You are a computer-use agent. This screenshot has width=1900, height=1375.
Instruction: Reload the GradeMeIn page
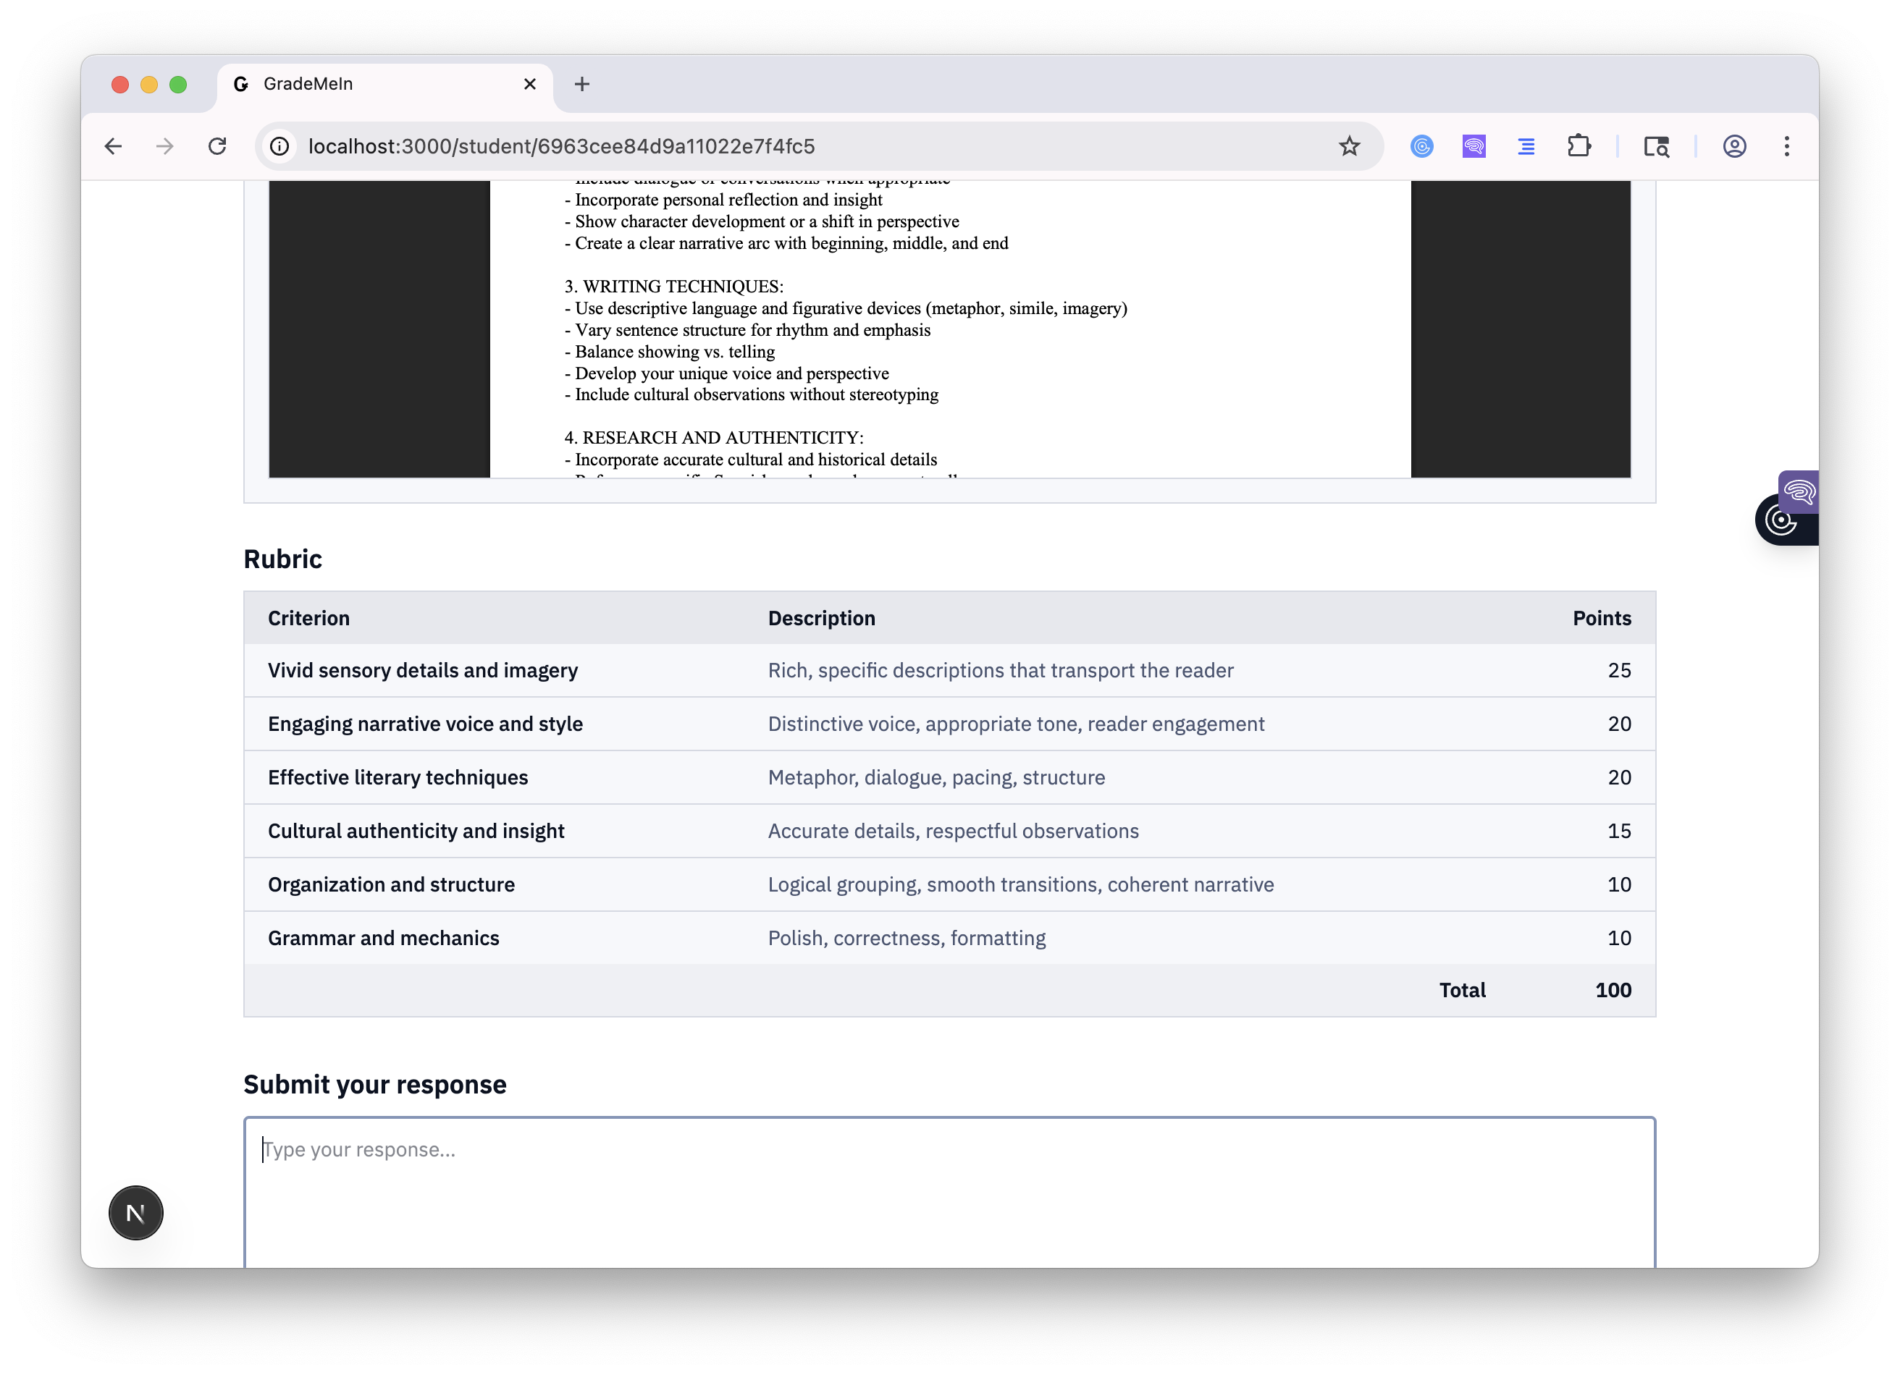[x=217, y=146]
